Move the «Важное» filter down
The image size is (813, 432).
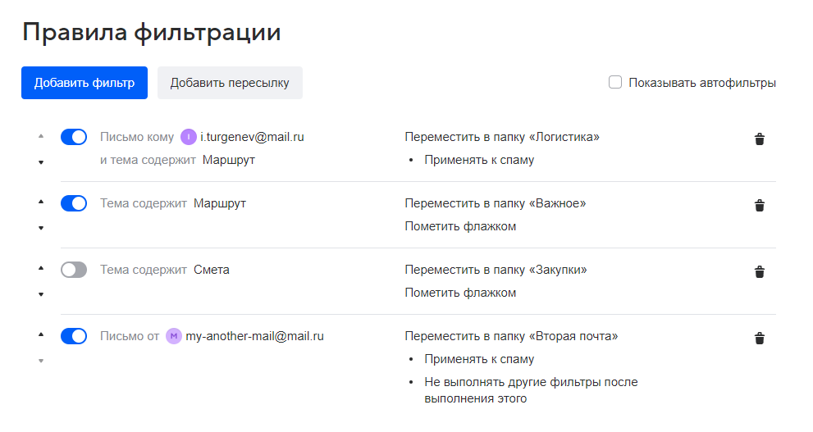click(41, 229)
